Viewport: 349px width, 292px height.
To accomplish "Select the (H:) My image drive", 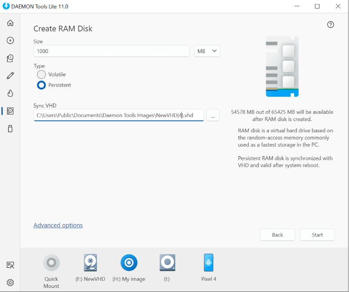I will coord(129,263).
